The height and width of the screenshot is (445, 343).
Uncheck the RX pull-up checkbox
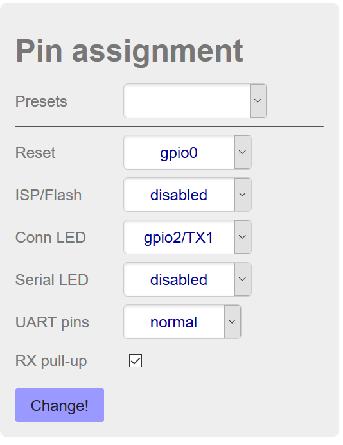136,361
